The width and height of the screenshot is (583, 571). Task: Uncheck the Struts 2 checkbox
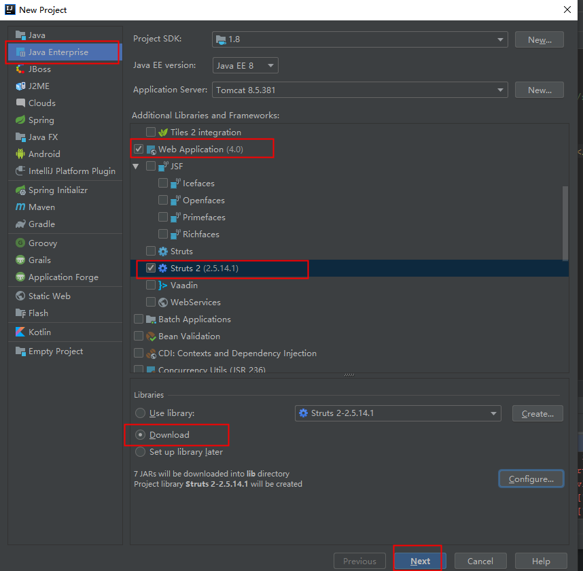click(151, 268)
